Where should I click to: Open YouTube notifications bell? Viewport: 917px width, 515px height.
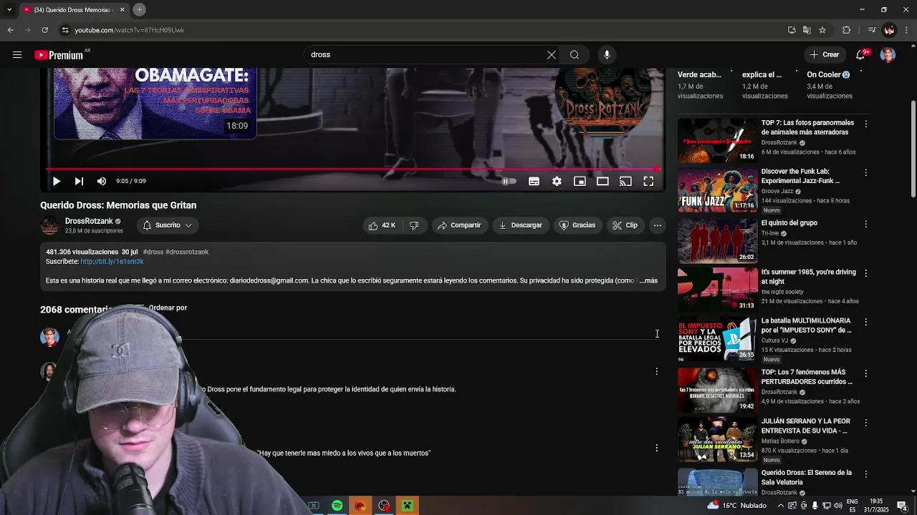(x=861, y=54)
